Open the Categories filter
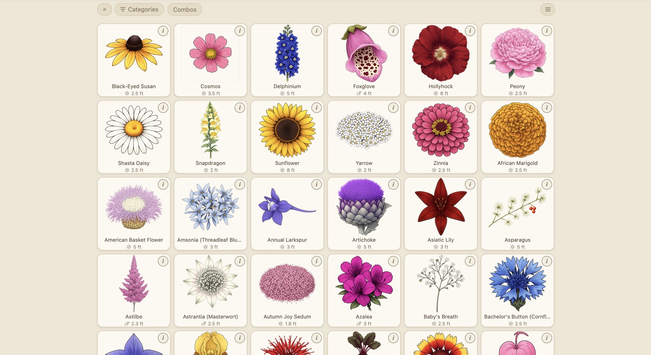651x355 pixels. point(139,9)
